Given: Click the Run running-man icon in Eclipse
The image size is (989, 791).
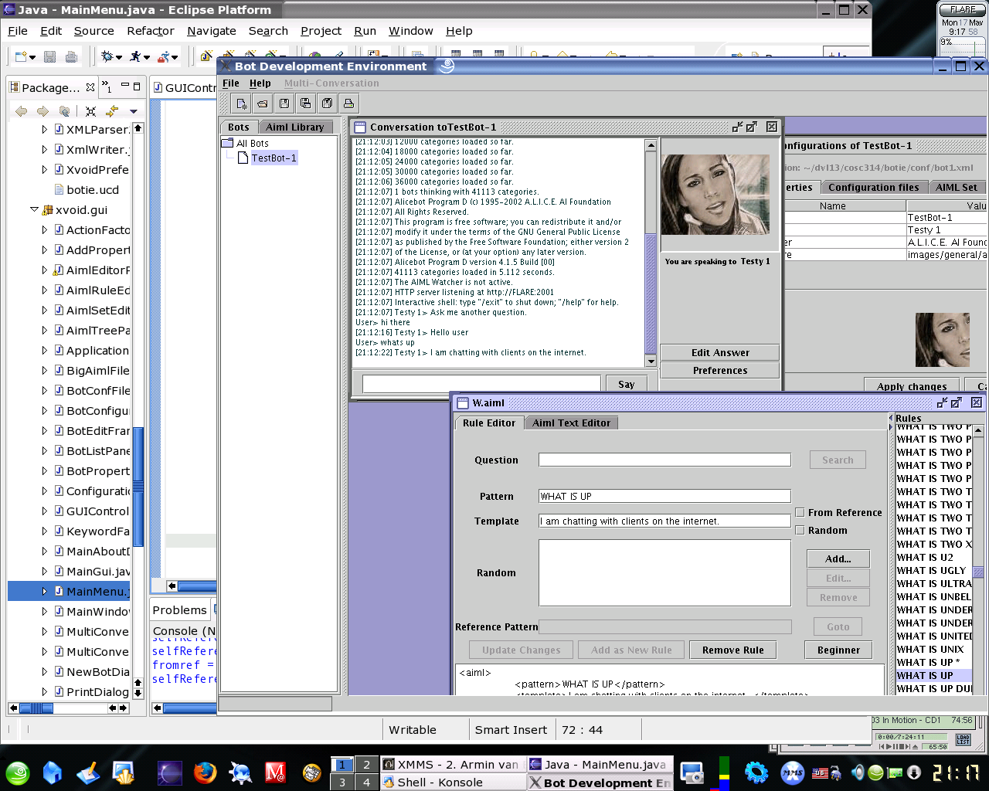Looking at the screenshot, I should tap(136, 56).
